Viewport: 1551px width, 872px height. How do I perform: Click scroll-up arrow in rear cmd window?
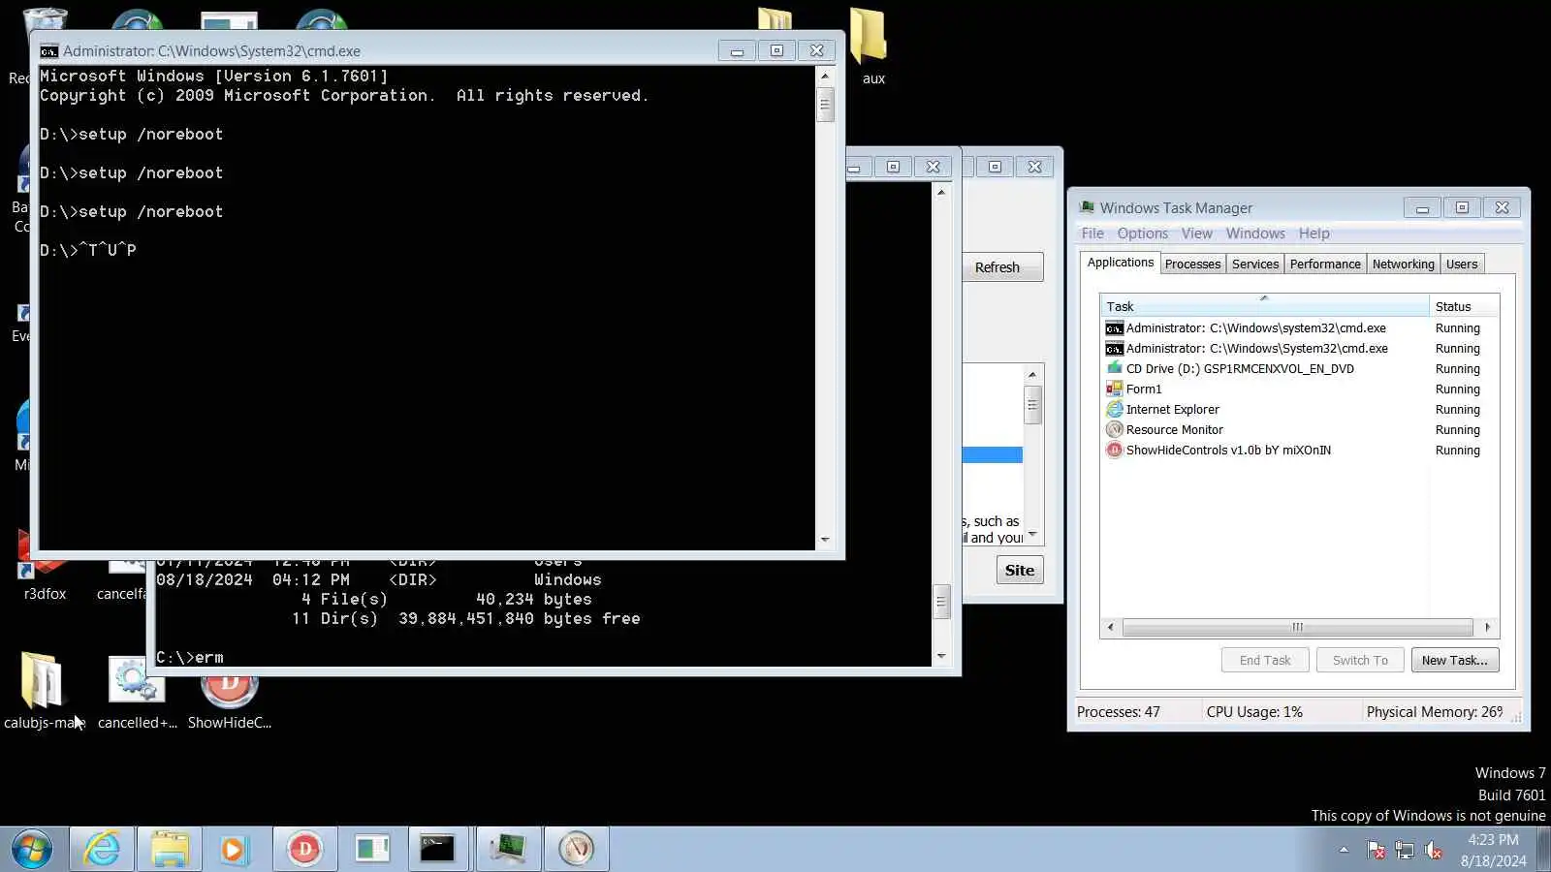coord(940,192)
